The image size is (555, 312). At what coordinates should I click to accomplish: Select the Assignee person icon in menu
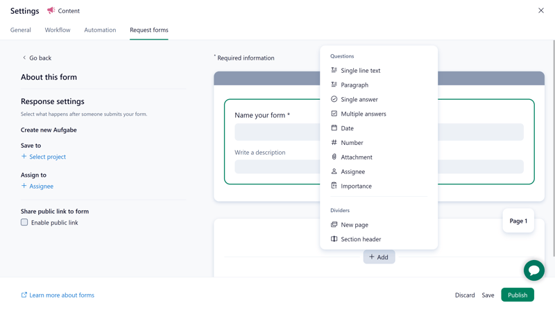(x=334, y=171)
